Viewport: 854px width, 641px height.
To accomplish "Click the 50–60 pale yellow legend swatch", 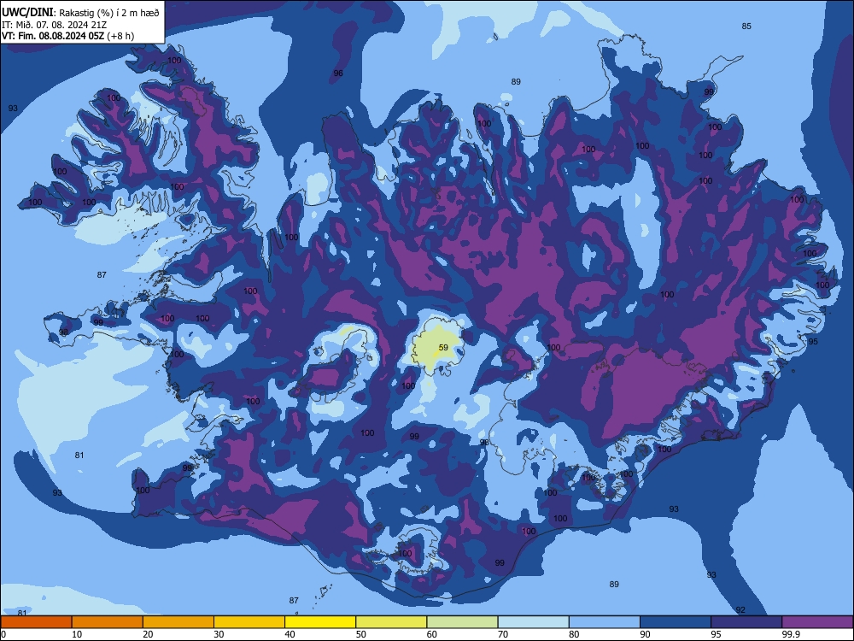I will (391, 622).
